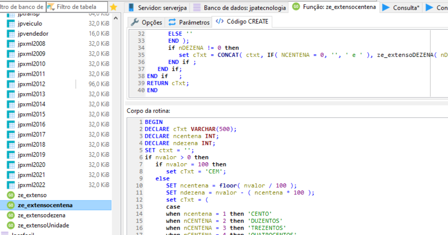
Task: Click the play icon on Consulta* tab
Action: (386, 7)
